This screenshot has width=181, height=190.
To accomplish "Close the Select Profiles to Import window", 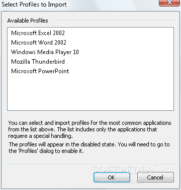I will (169, 3).
